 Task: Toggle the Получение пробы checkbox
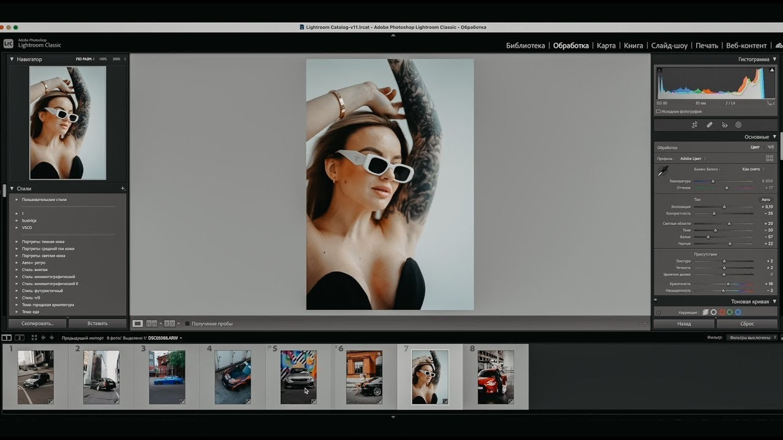[188, 324]
